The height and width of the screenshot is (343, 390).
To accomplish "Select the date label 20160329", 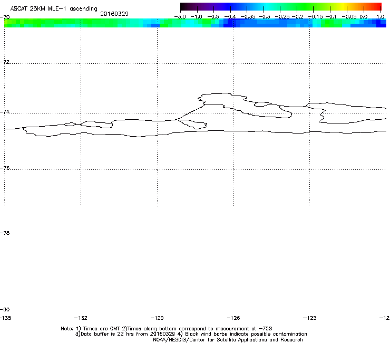I will pyautogui.click(x=114, y=14).
